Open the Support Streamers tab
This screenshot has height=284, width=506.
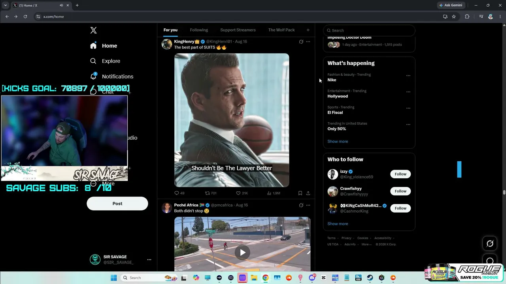click(238, 30)
